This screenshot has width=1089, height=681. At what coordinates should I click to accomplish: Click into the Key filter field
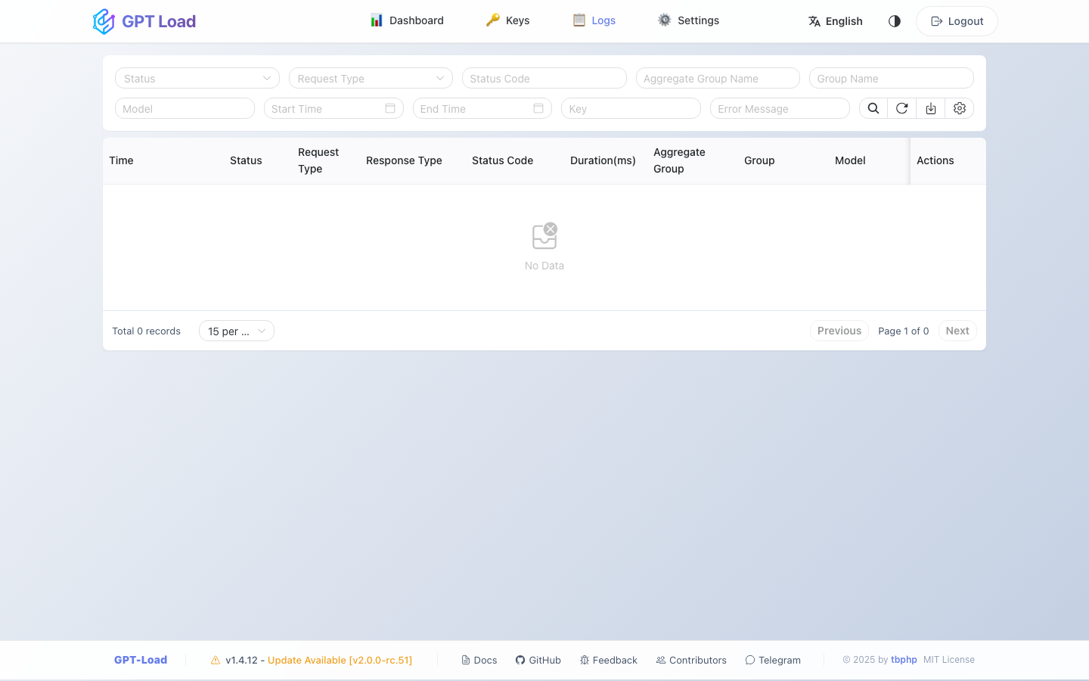[631, 108]
